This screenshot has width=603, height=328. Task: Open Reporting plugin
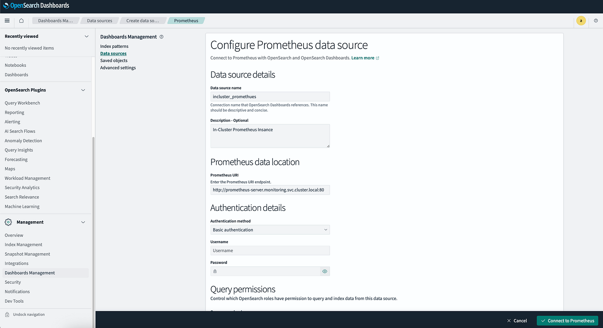[15, 113]
